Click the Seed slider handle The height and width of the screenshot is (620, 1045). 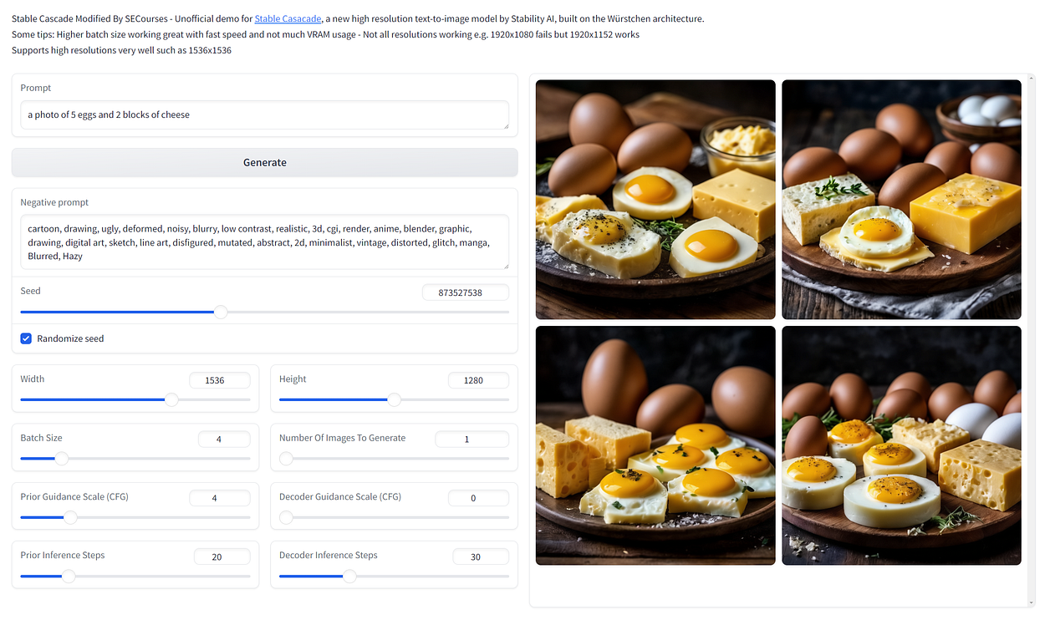[x=221, y=312]
